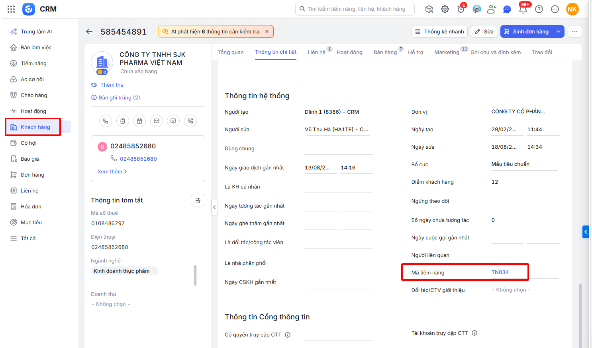Open Báo giá in sidebar
This screenshot has height=348, width=592.
point(39,159)
